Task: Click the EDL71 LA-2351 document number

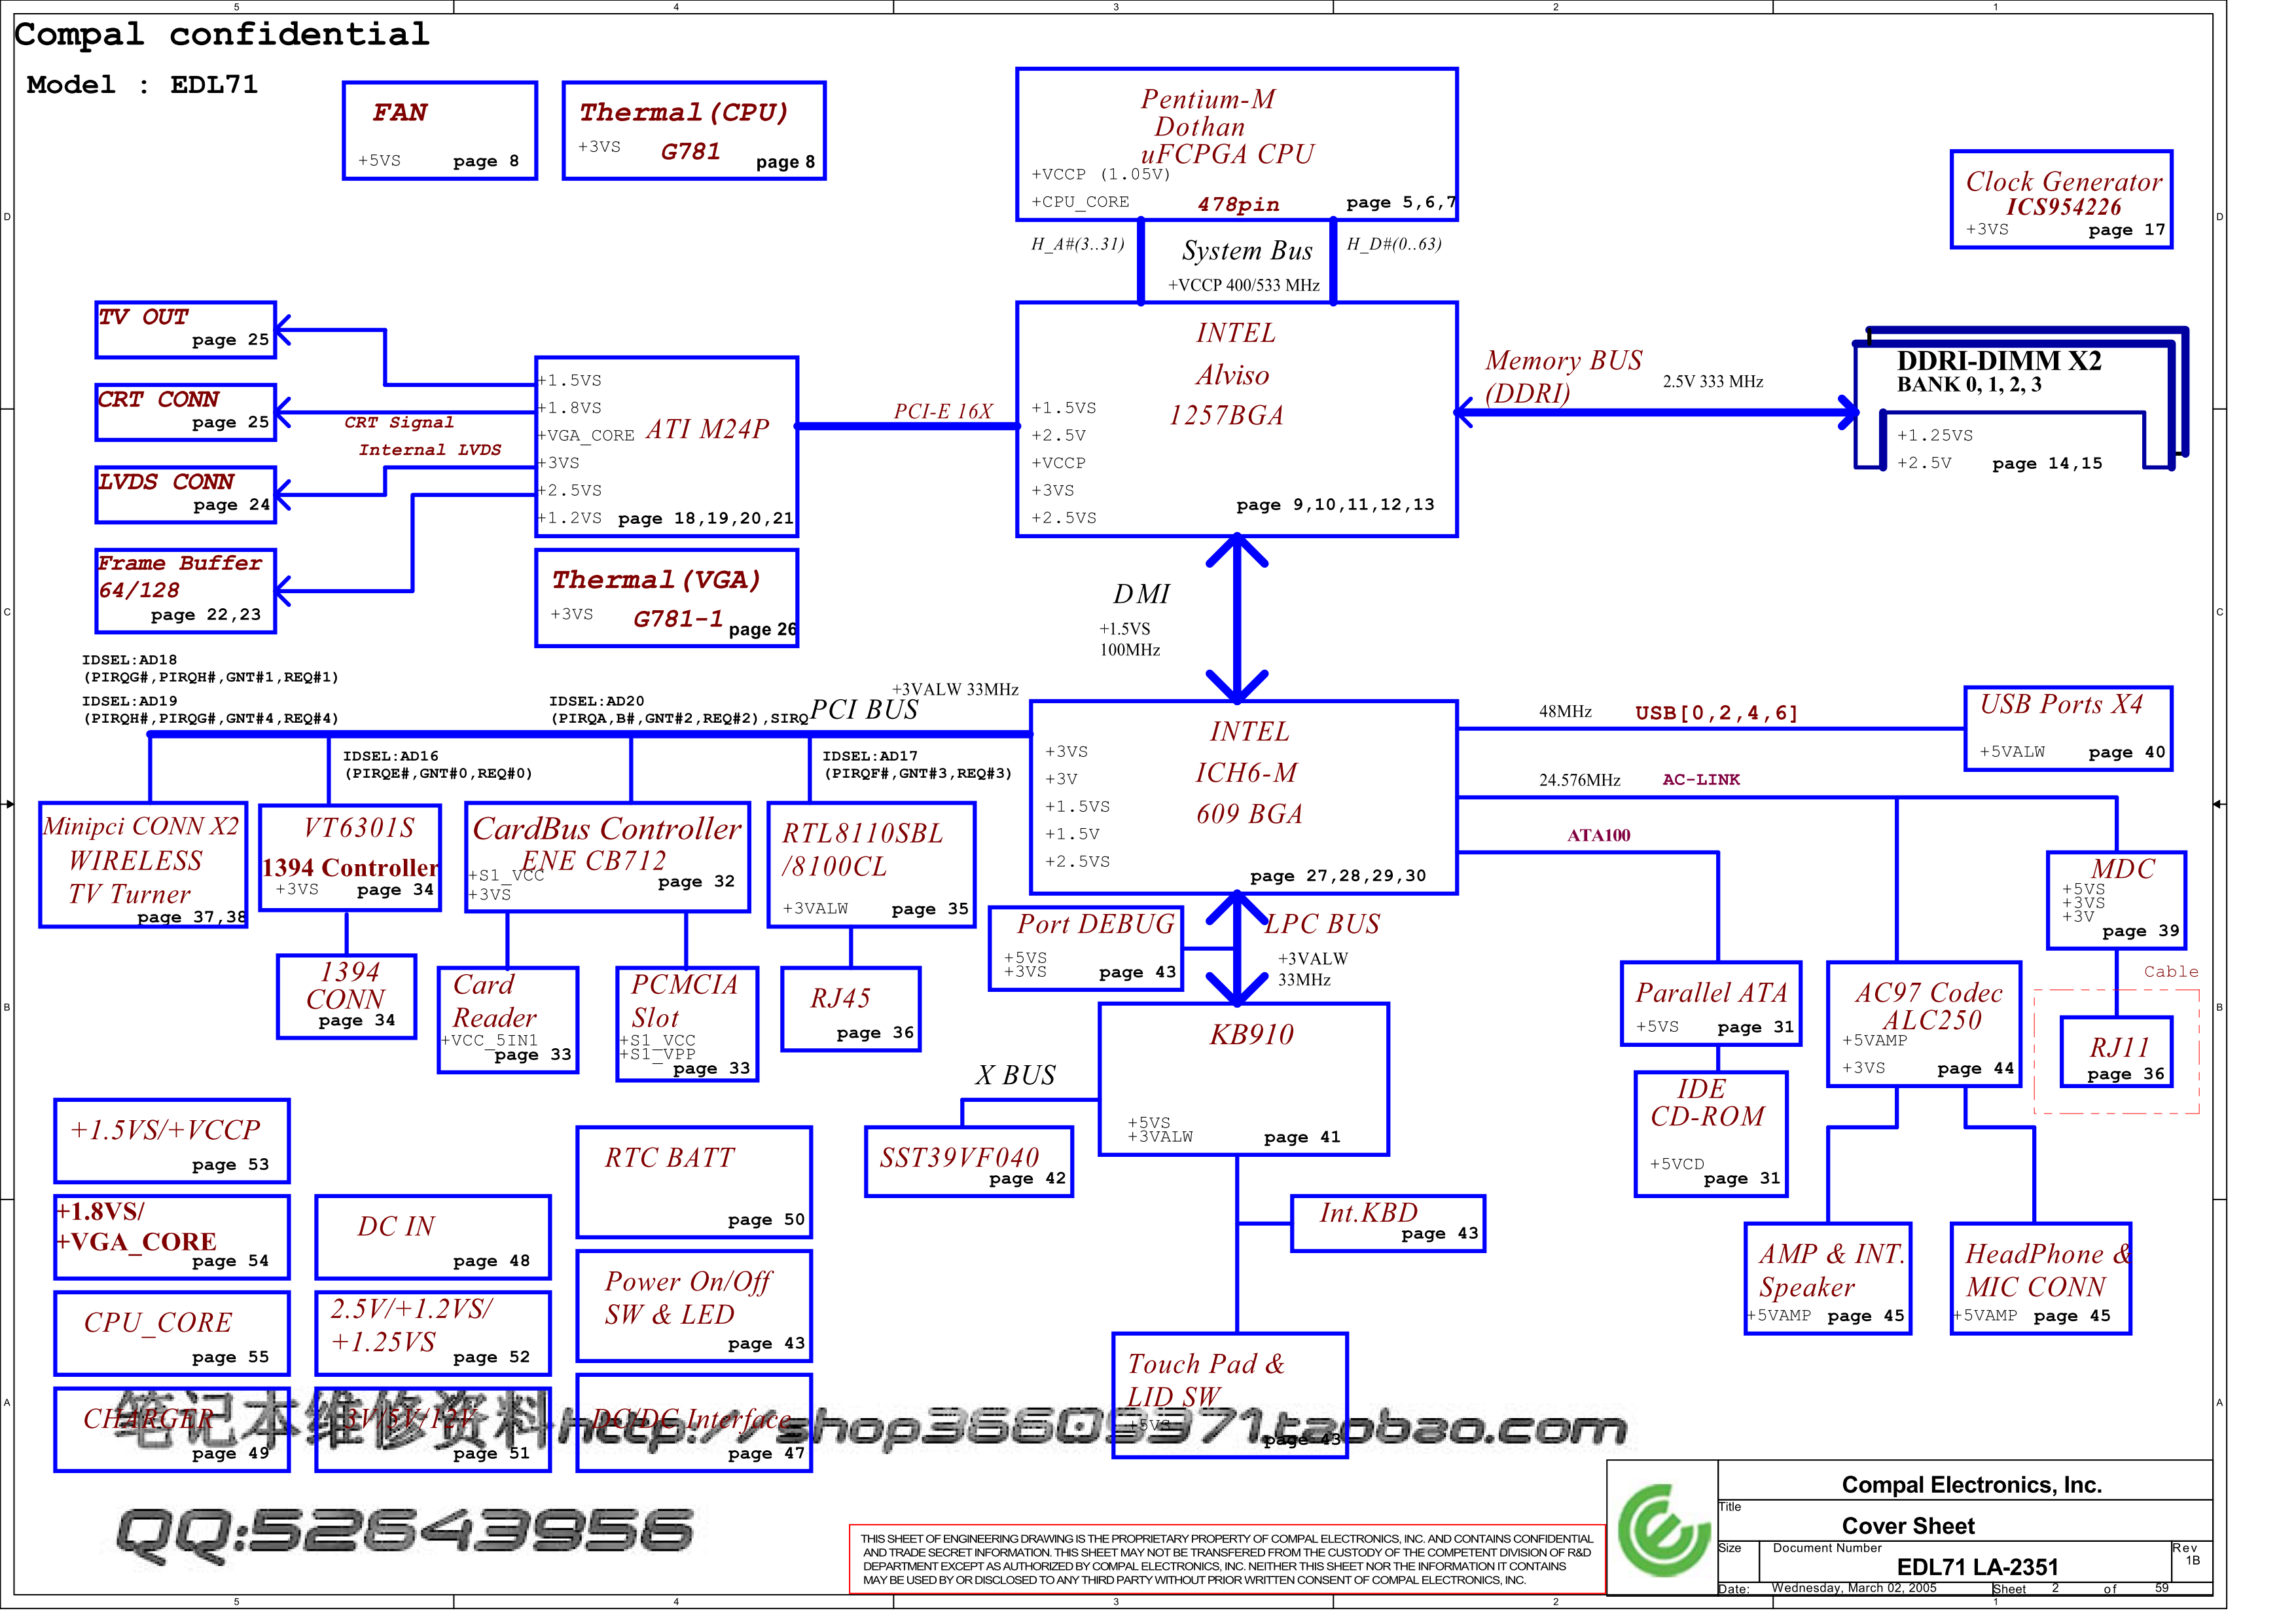Action: 1977,1567
